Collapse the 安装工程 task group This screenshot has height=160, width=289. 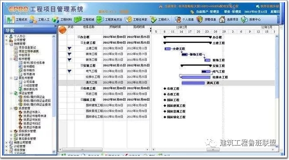(82, 65)
